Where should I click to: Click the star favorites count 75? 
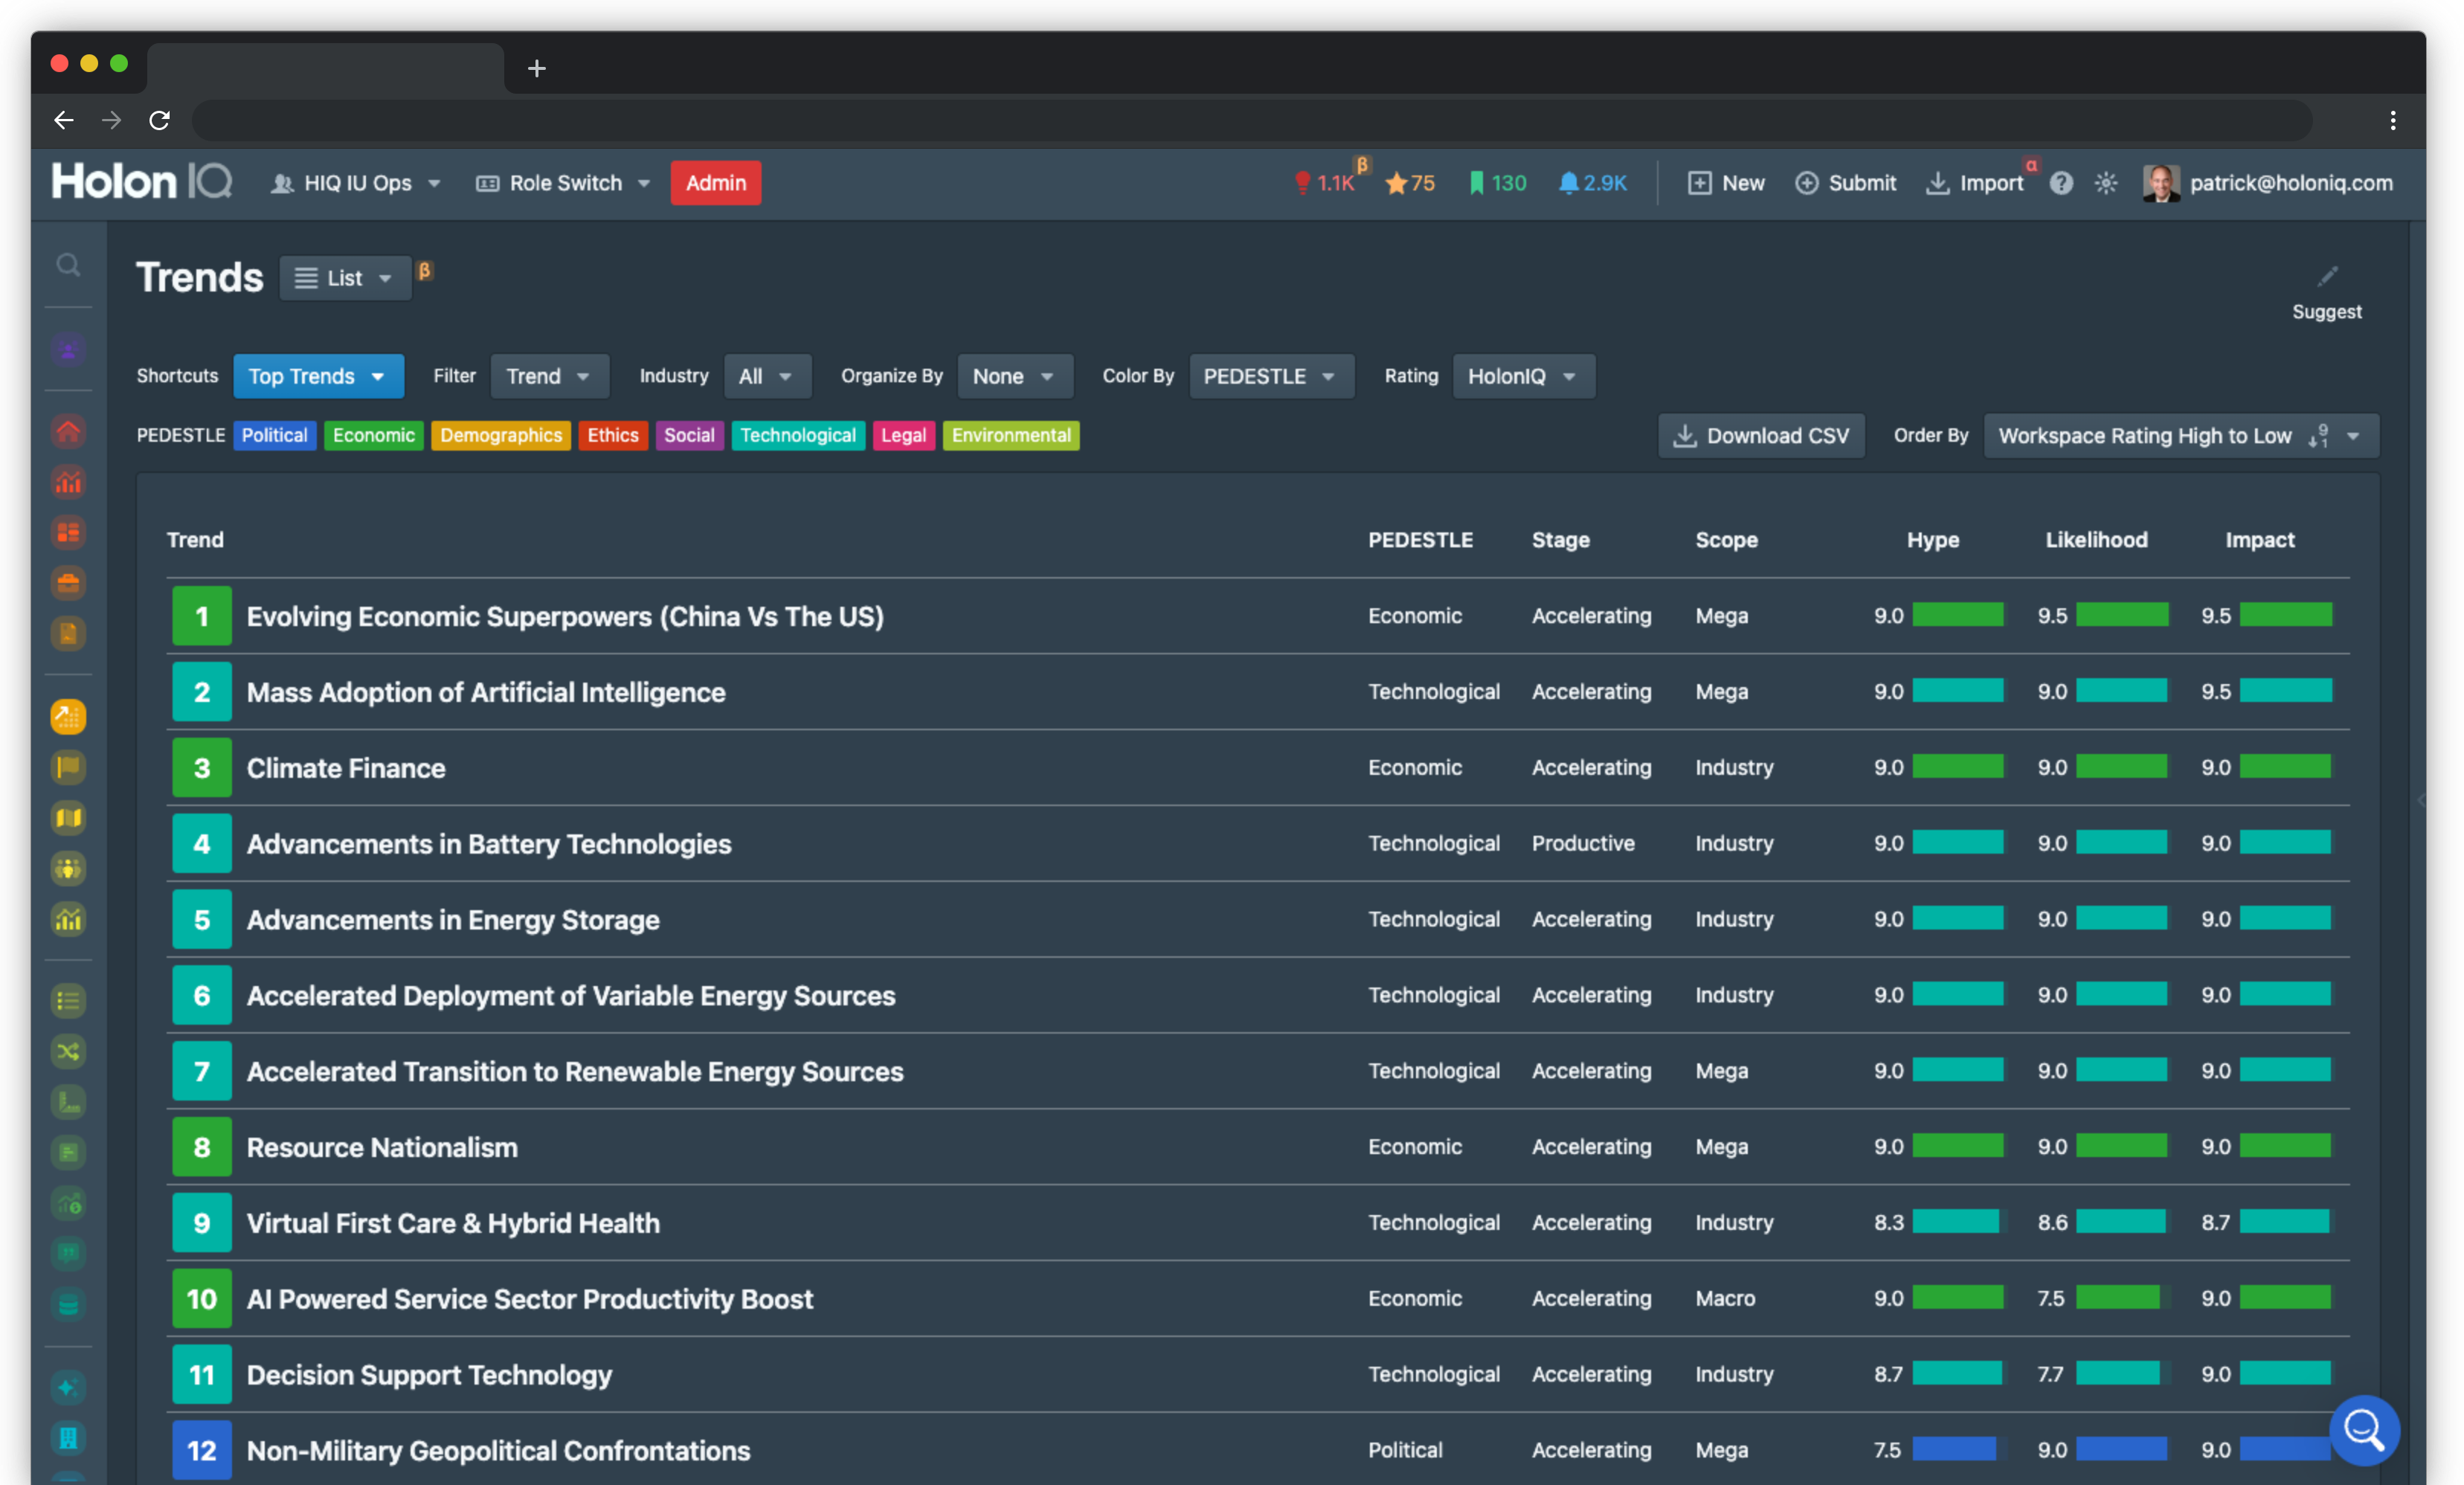[1409, 183]
